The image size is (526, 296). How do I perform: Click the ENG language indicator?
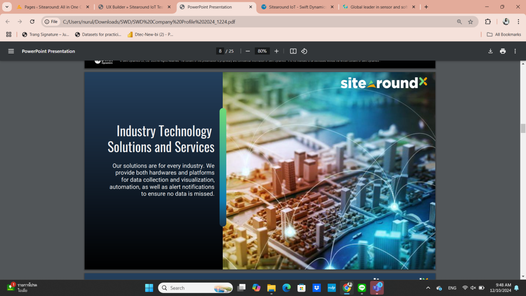click(452, 287)
